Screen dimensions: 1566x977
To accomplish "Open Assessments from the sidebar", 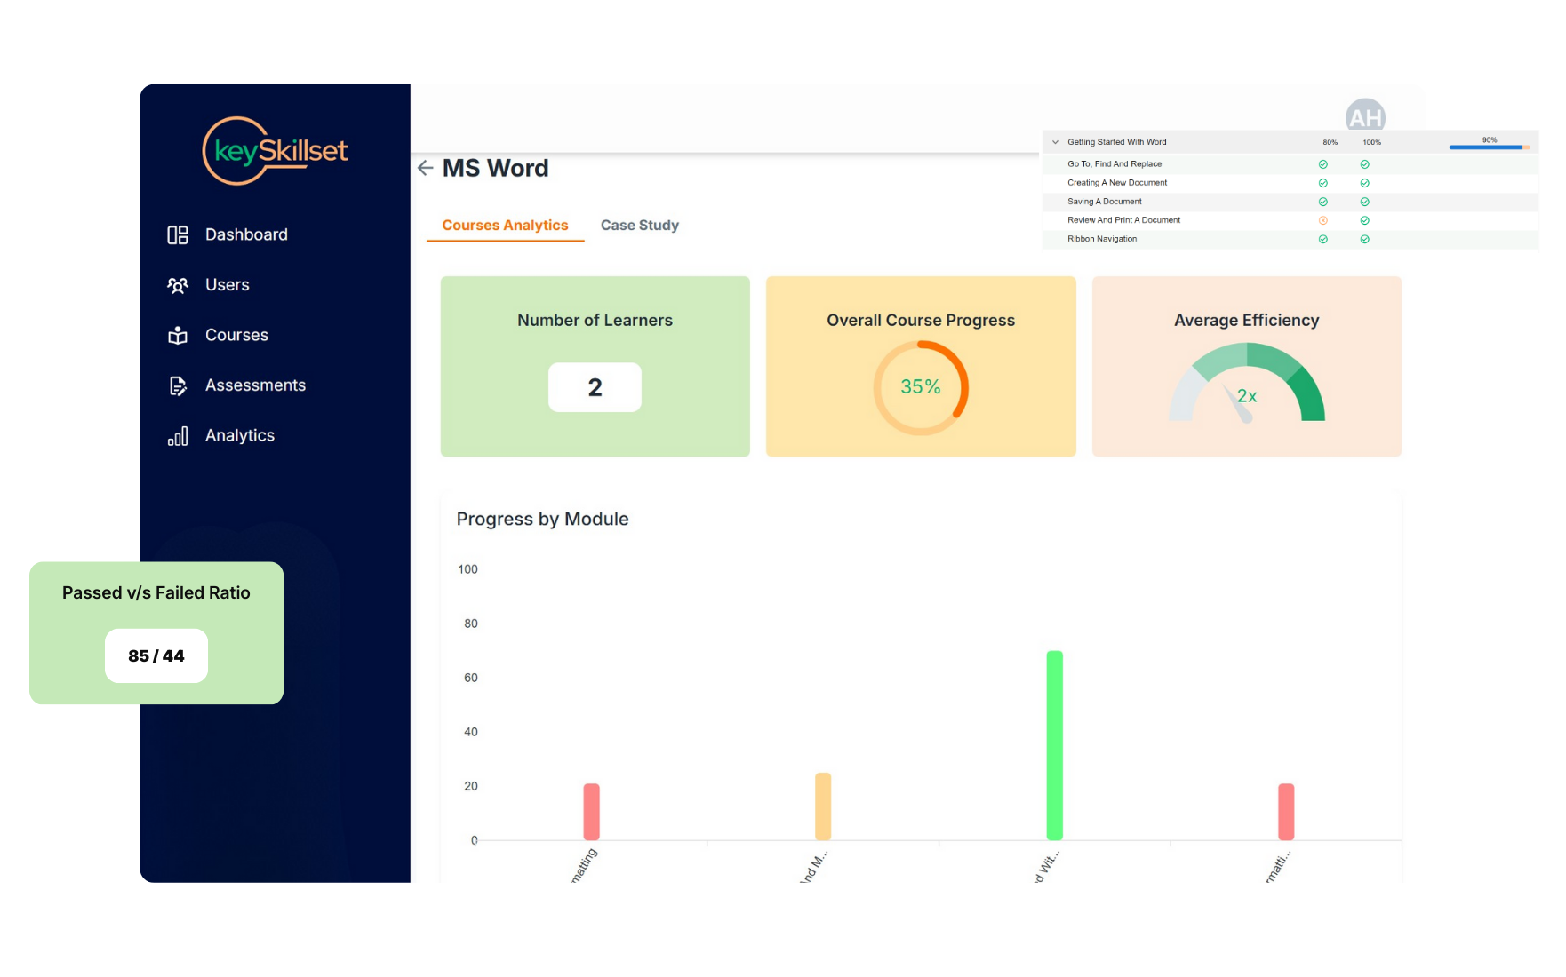I will (x=255, y=385).
